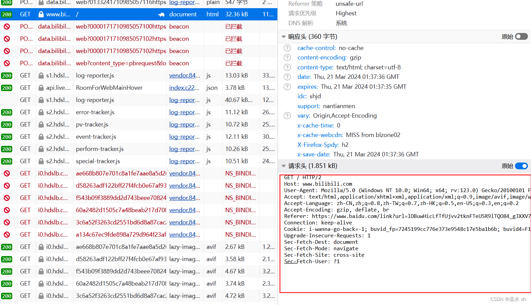
Task: Click the lock icon on error-tracker.js row
Action: coord(41,112)
